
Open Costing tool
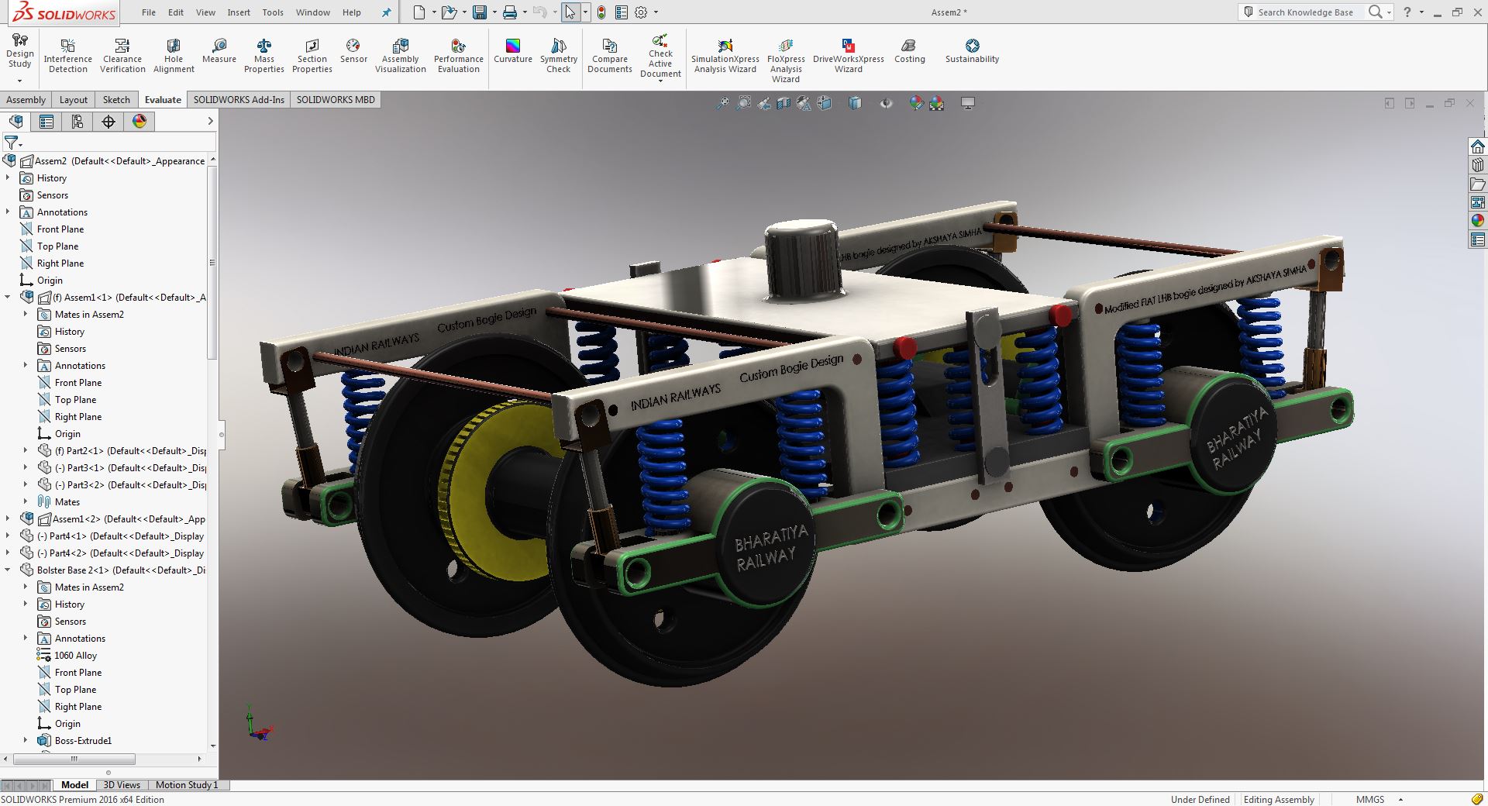point(910,51)
